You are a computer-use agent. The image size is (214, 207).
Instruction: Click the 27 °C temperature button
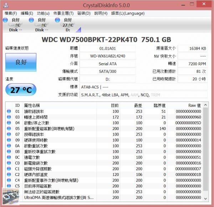[21, 90]
